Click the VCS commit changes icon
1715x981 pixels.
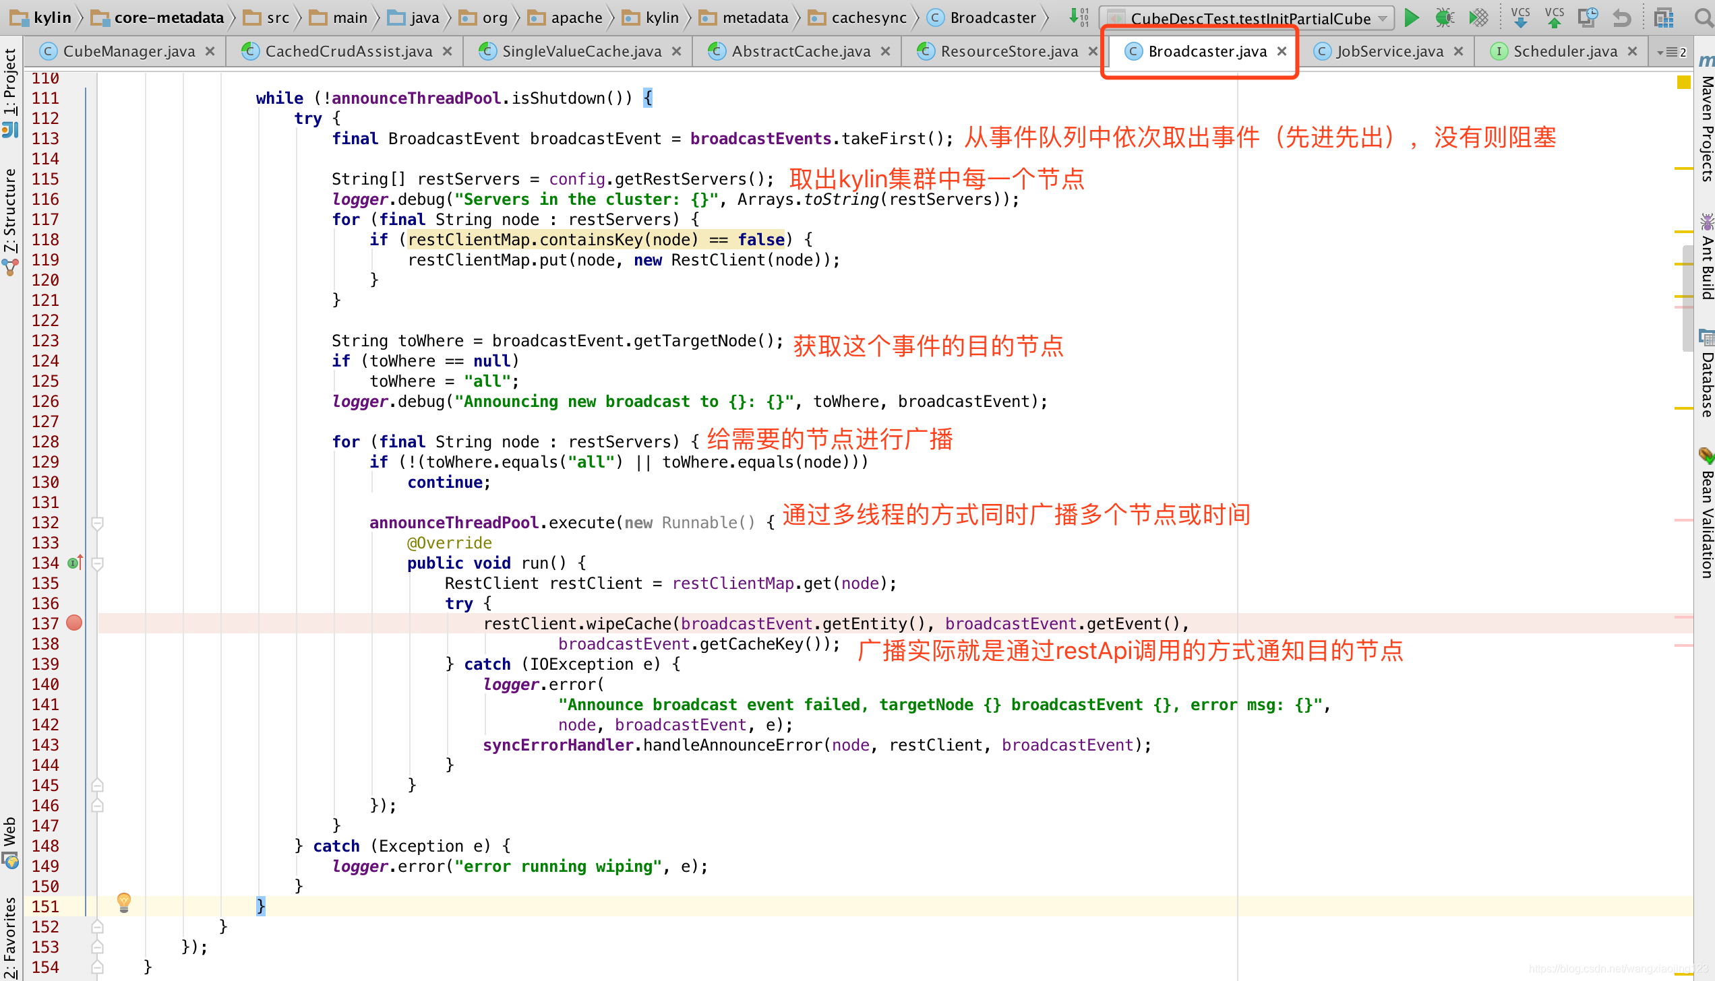click(1555, 18)
